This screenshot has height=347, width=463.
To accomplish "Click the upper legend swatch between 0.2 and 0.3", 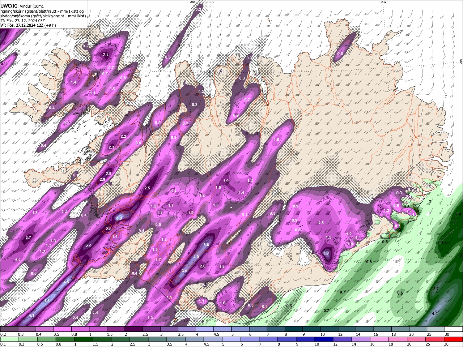I will click(x=9, y=329).
